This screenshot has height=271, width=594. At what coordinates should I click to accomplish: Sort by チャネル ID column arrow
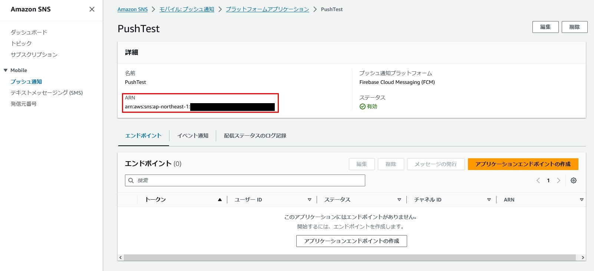pos(489,200)
